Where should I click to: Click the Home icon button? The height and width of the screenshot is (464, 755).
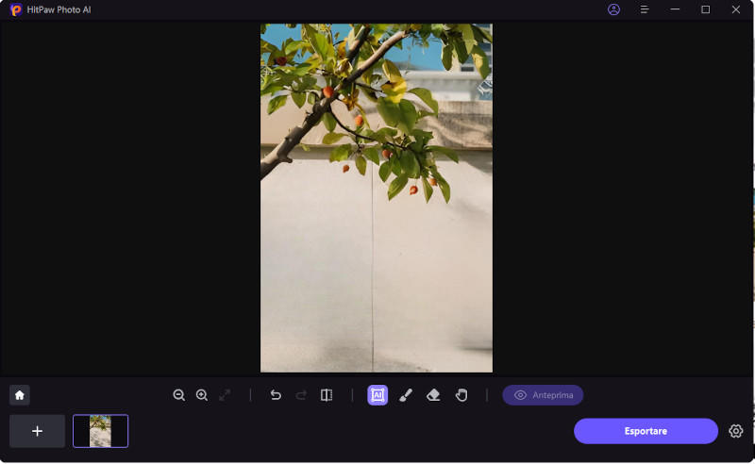click(20, 395)
